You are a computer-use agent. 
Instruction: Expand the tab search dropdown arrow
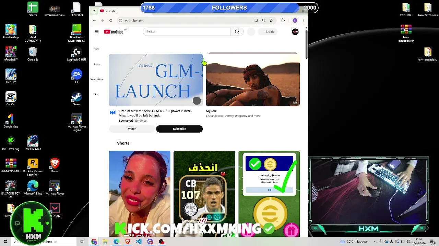(94, 11)
